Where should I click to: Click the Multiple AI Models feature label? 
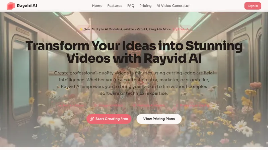(x=151, y=105)
